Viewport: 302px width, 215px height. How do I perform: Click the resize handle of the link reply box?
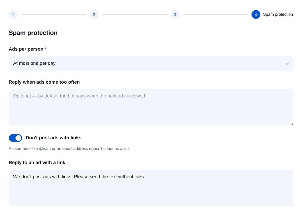point(292,205)
